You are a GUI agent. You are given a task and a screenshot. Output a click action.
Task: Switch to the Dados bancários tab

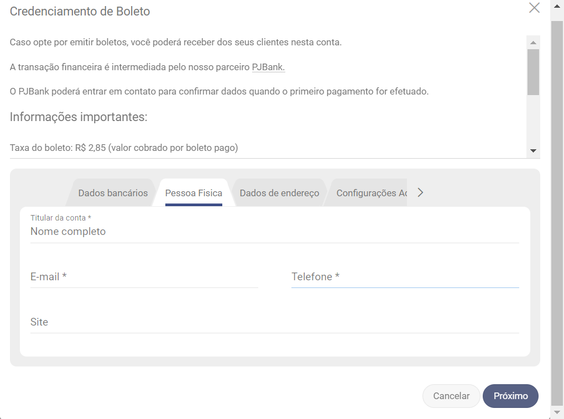tap(113, 193)
